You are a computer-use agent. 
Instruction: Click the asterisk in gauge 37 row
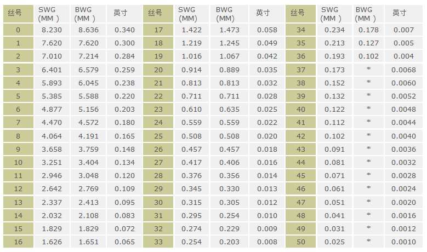368,70
